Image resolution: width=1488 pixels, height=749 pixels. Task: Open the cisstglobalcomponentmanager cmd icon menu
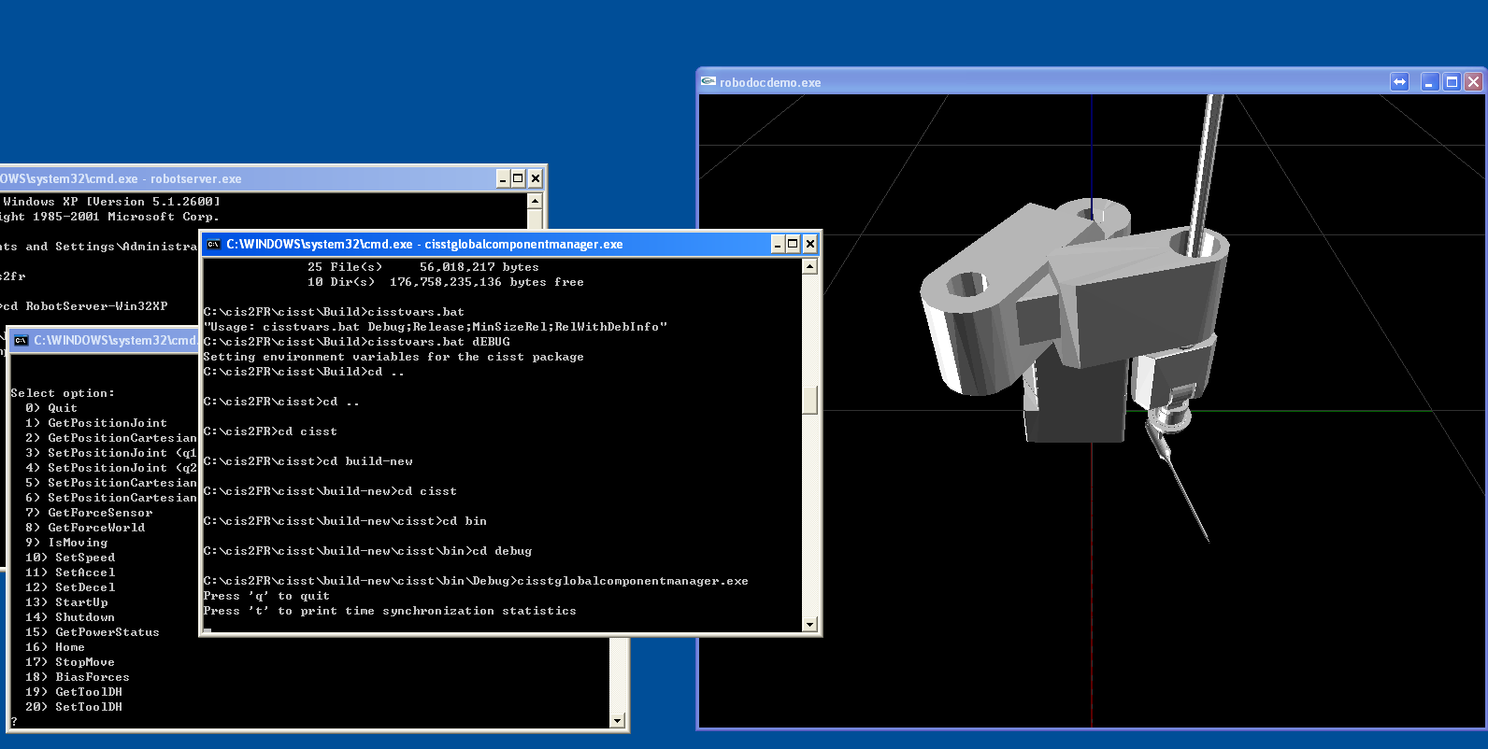point(214,245)
